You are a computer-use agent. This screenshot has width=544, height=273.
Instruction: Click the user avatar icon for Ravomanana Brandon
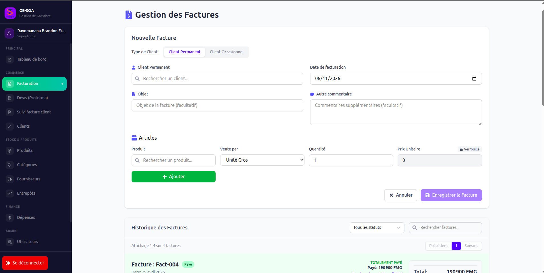[9, 33]
